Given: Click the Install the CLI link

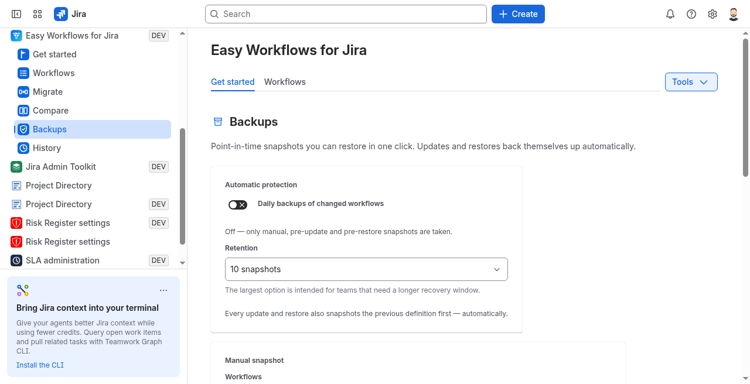Looking at the screenshot, I should [x=40, y=365].
